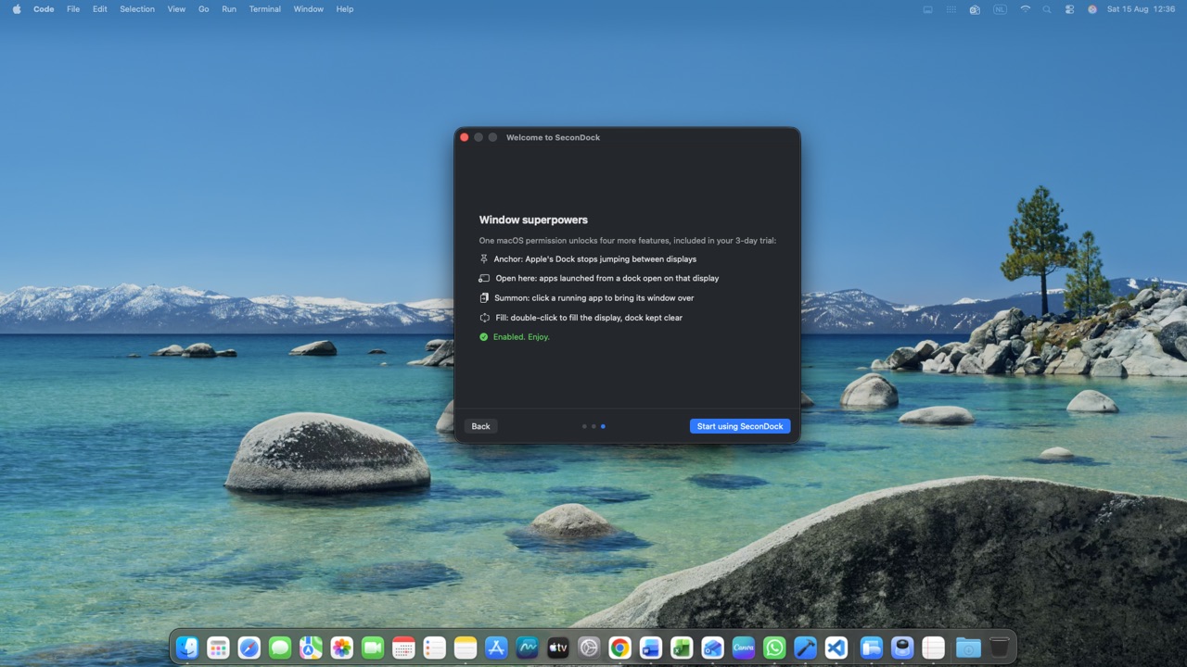Screen dimensions: 1187x667
Task: Launch FaceTime from the Dock
Action: point(373,648)
